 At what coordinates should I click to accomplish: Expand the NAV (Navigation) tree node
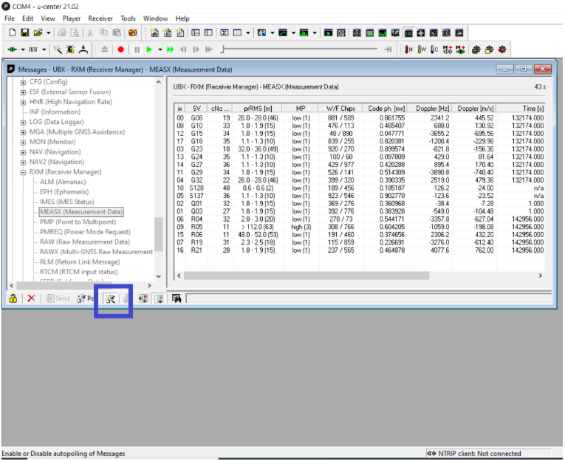pos(23,152)
